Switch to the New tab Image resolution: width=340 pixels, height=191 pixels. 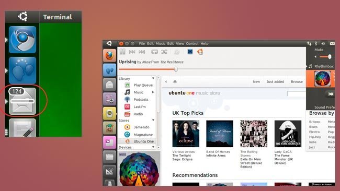click(256, 81)
